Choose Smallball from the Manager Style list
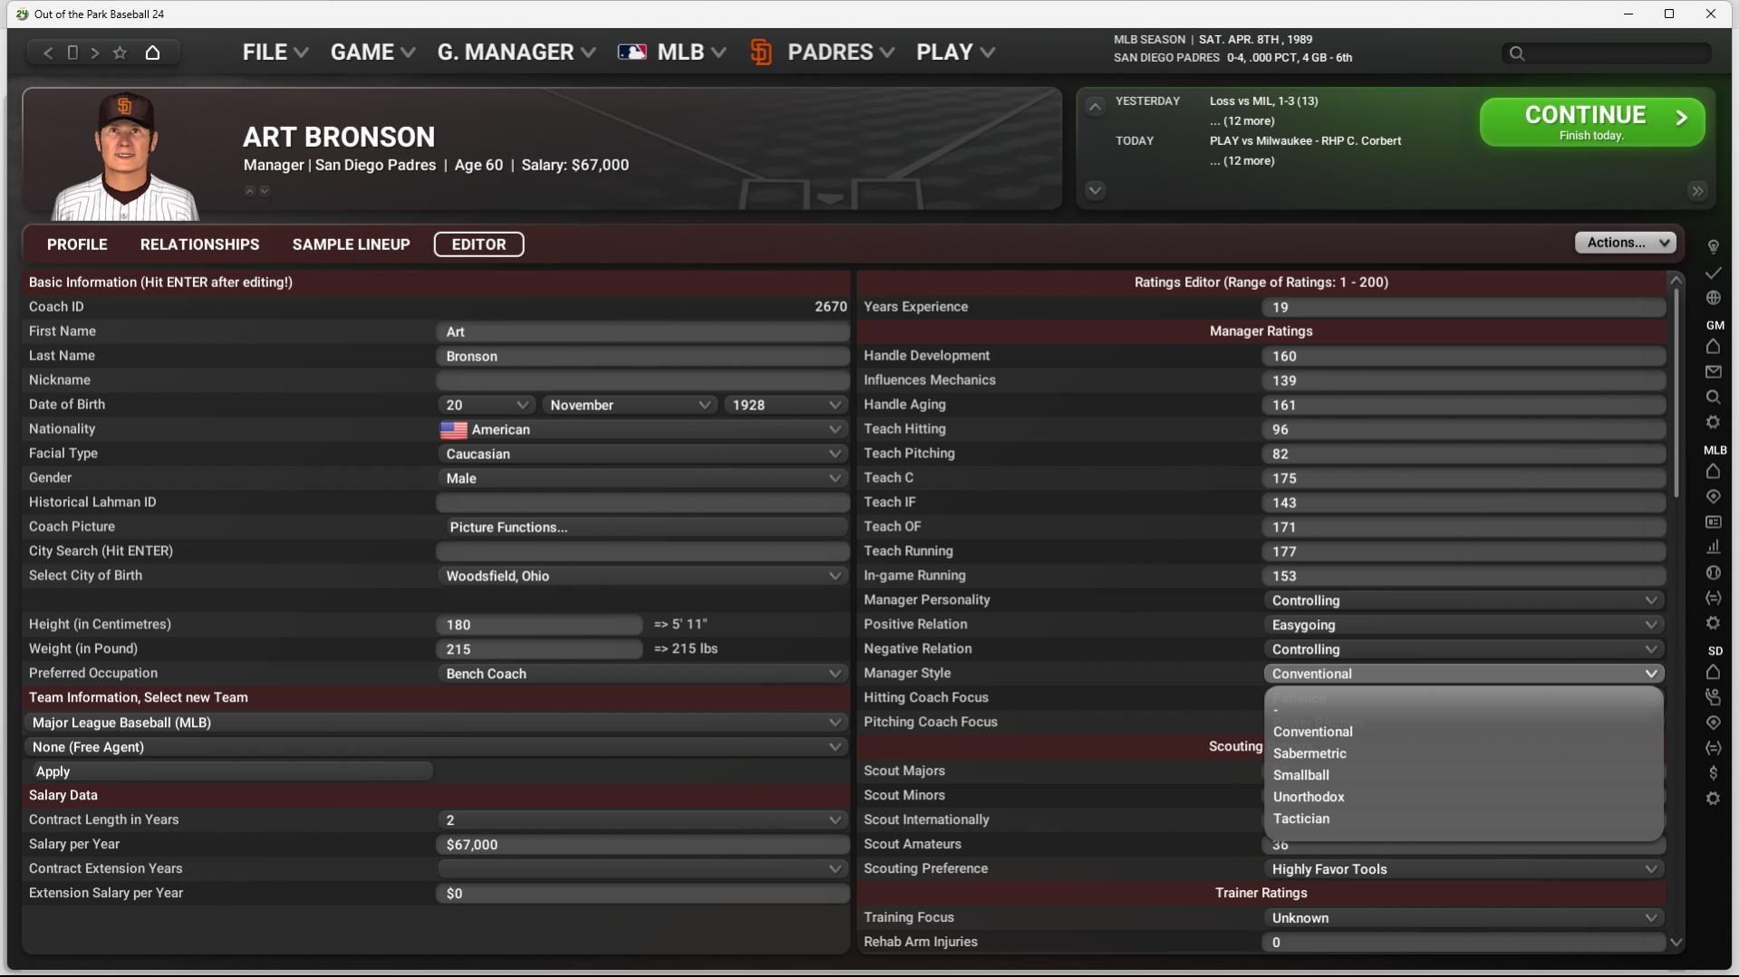The width and height of the screenshot is (1739, 977). click(x=1300, y=775)
